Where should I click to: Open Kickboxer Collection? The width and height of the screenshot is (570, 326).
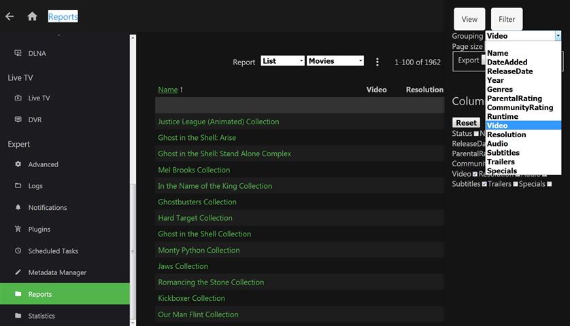tap(191, 298)
